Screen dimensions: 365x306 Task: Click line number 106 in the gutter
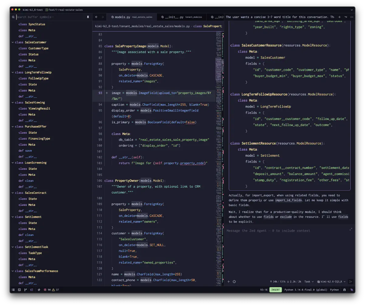coord(99,181)
